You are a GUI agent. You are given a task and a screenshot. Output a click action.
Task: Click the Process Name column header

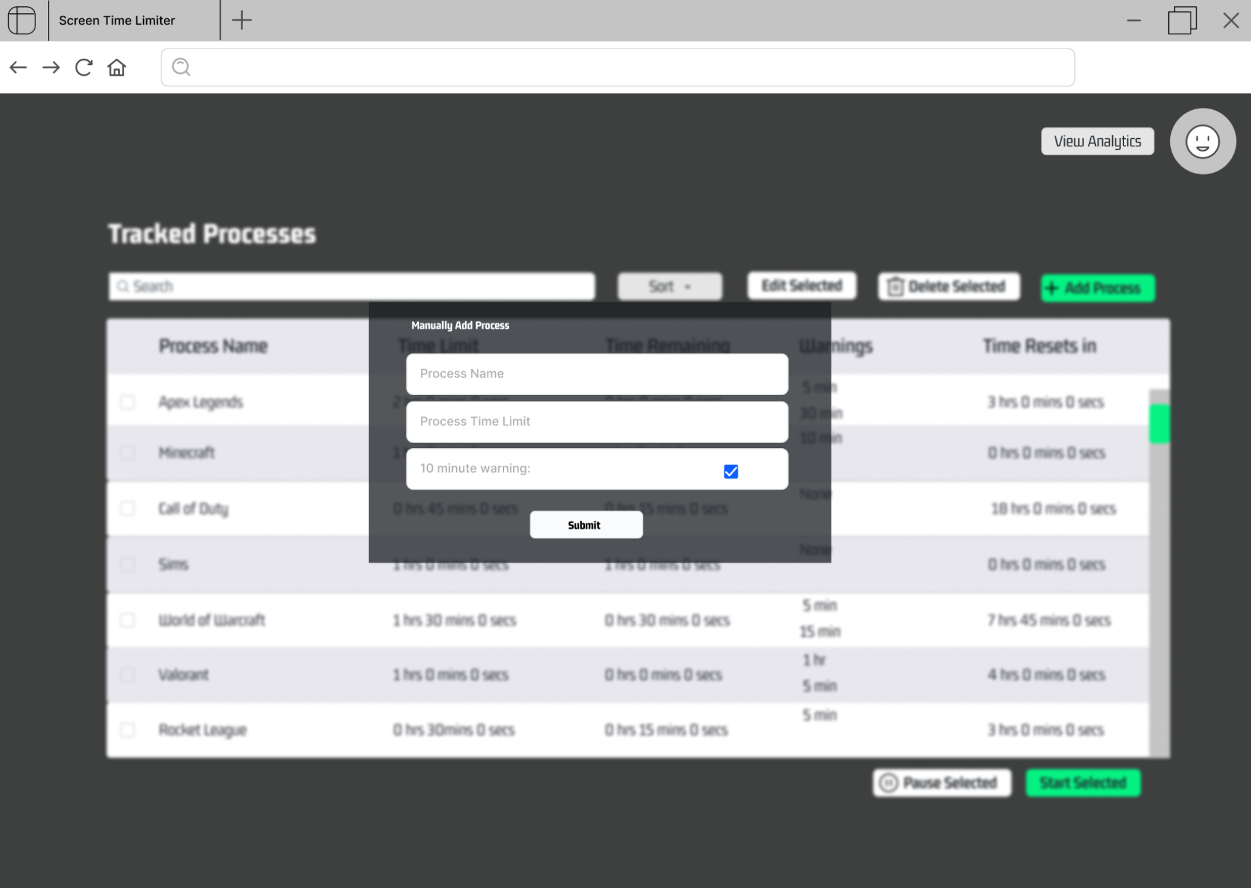213,346
